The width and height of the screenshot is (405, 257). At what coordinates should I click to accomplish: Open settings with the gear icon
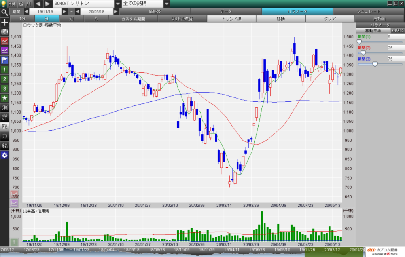pos(4,155)
